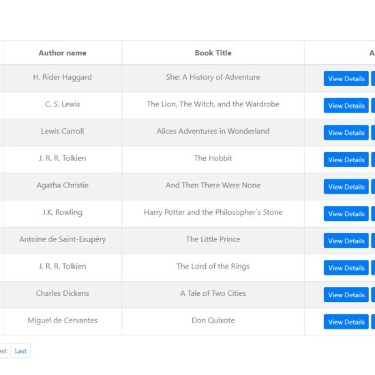Screen dimensions: 375x375
Task: View details for And Then There Were None
Action: 346,187
